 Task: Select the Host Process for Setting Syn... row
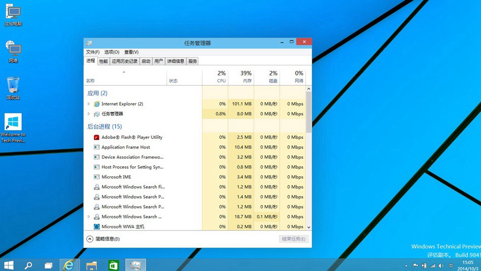point(195,167)
